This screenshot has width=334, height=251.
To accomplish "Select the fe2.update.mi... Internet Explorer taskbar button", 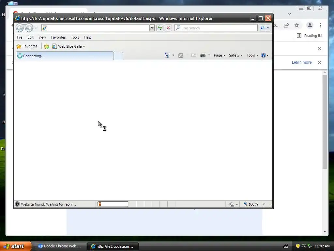I will pos(113,246).
